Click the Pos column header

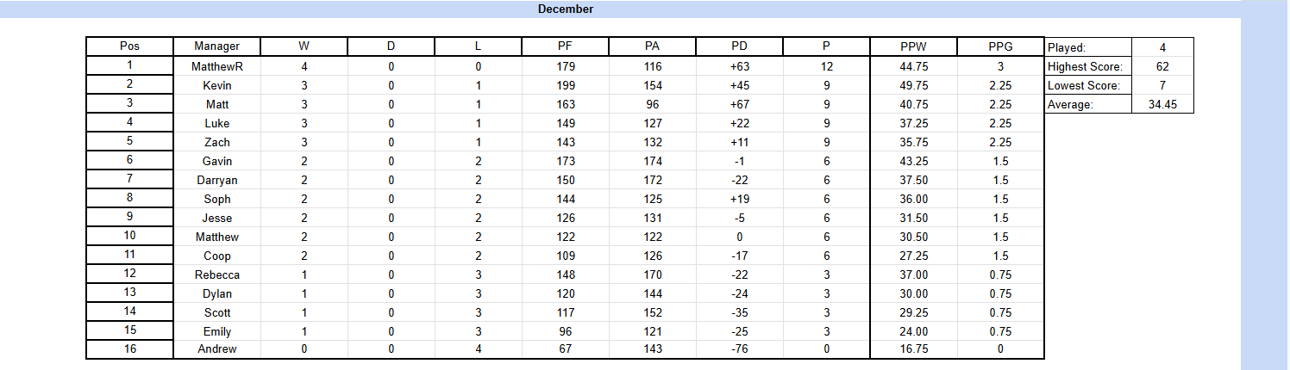[129, 46]
